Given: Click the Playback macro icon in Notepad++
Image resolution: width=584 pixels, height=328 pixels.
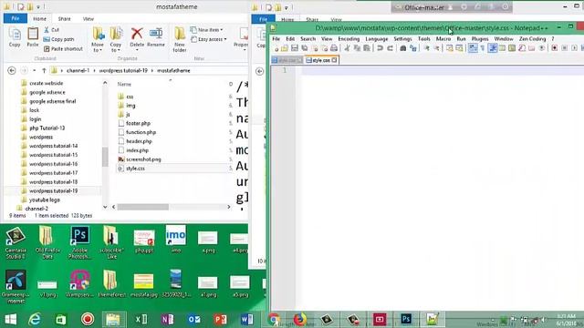Looking at the screenshot, I should click(x=574, y=48).
